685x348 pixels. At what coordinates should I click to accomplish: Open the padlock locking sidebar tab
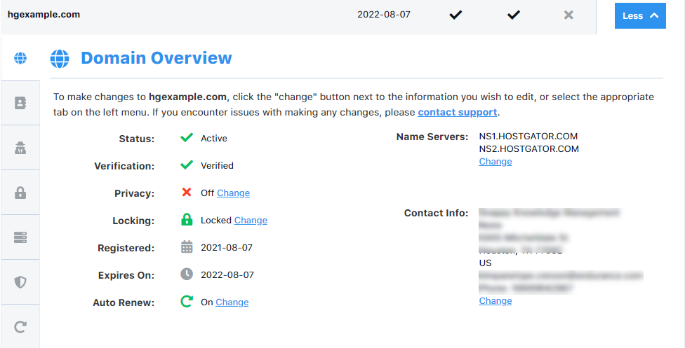point(20,193)
